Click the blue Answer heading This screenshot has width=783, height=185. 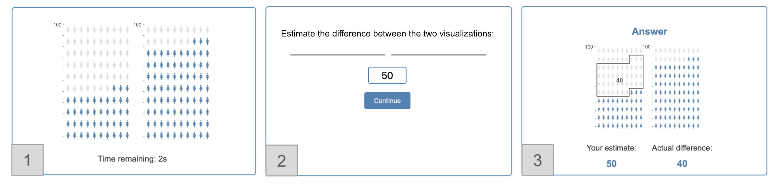[x=649, y=32]
